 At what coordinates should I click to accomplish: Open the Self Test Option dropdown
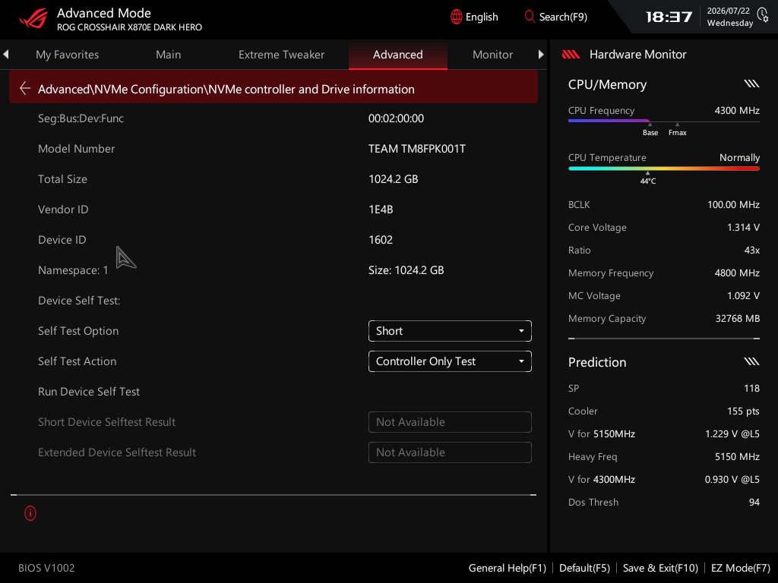pyautogui.click(x=450, y=331)
